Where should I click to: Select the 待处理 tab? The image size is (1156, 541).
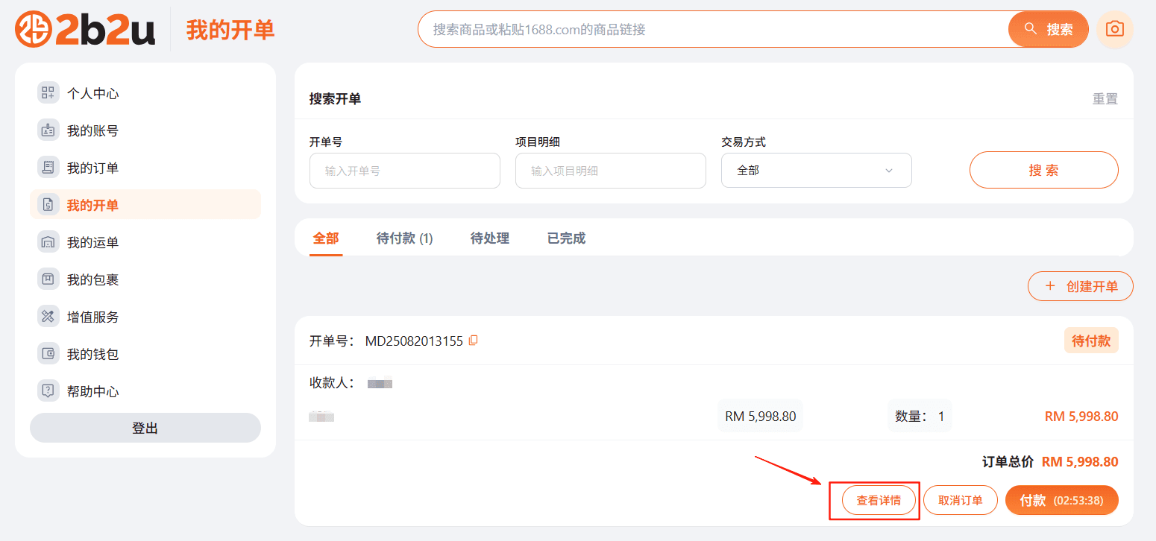tap(489, 238)
